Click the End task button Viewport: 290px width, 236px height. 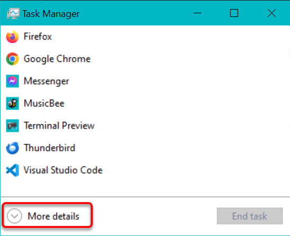point(250,216)
